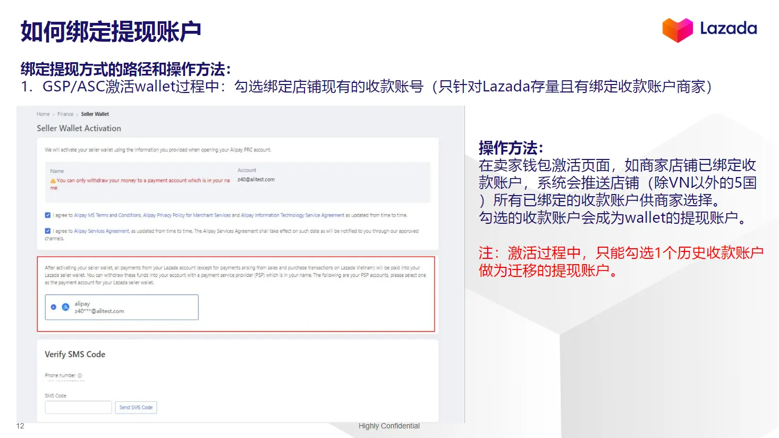The image size is (779, 438).
Task: Select Finance in the breadcrumb trail
Action: coord(65,114)
